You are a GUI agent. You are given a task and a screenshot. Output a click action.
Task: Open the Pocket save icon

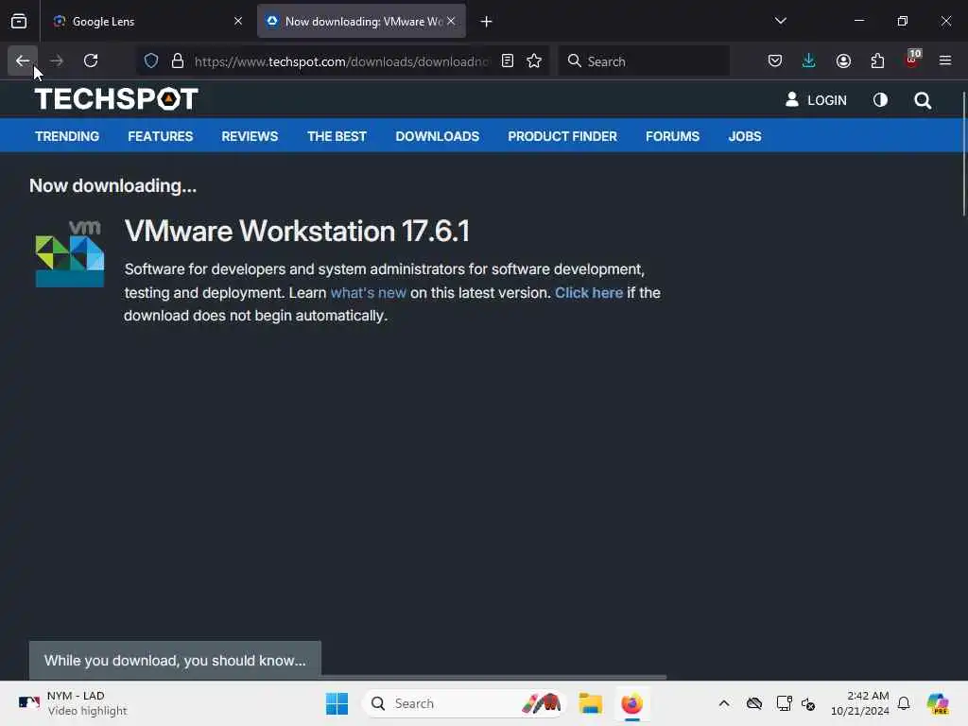(x=775, y=60)
